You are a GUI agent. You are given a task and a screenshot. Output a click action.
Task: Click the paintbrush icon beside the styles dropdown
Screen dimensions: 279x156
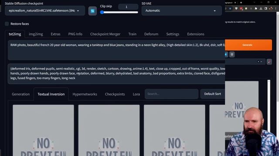(x=269, y=62)
